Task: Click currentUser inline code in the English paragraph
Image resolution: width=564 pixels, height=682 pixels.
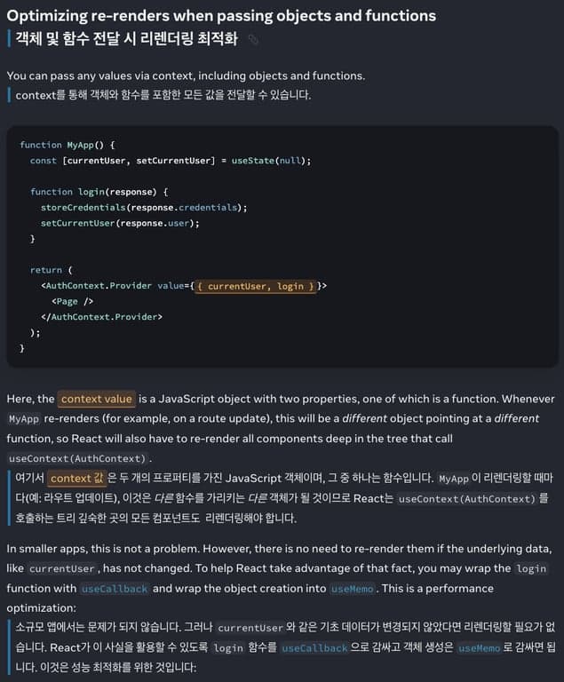Action: coord(62,568)
